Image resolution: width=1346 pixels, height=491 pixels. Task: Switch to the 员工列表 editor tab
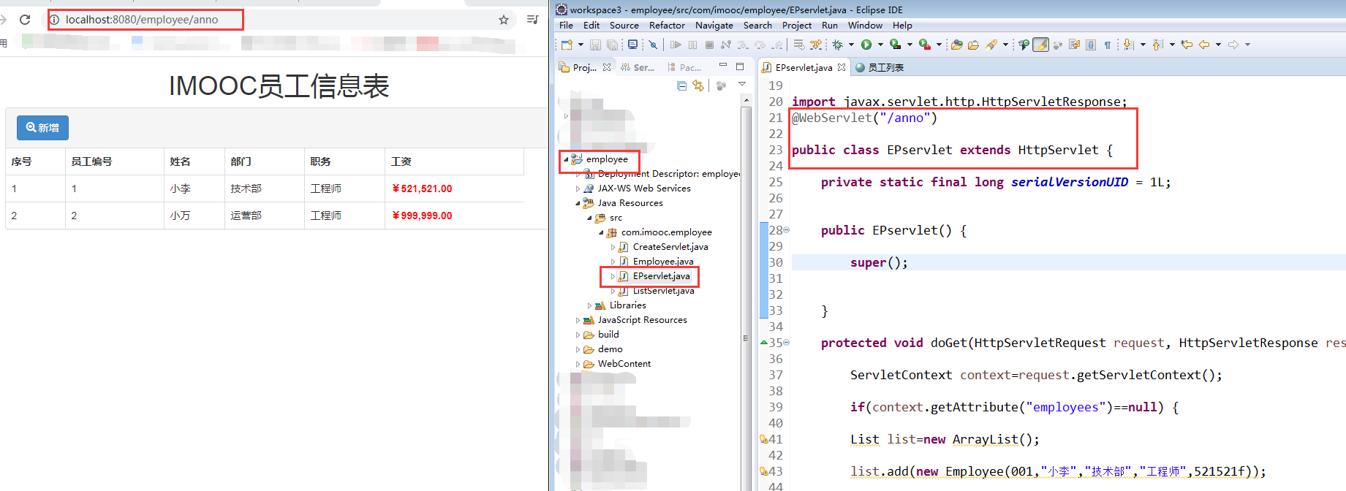pos(880,67)
